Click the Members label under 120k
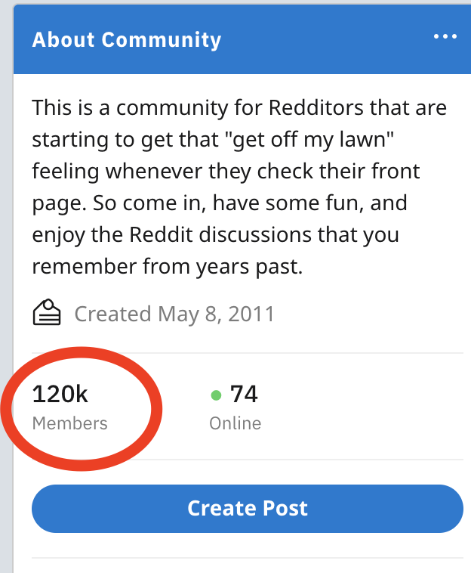This screenshot has width=471, height=573. click(x=69, y=423)
